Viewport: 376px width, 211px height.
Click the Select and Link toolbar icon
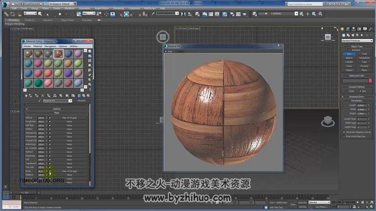point(6,14)
